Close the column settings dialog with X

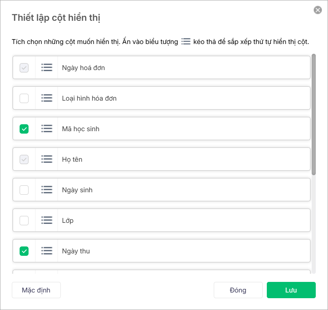pos(318,10)
